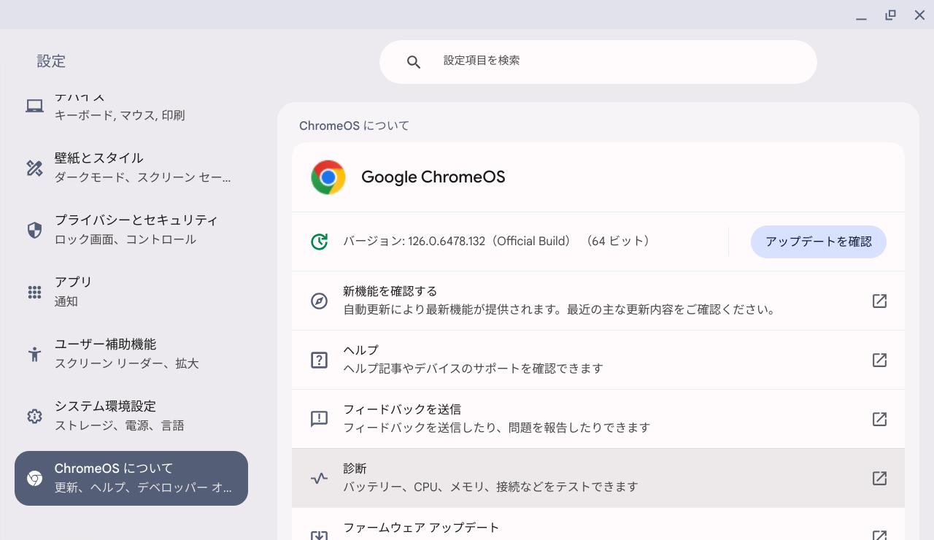934x540 pixels.
Task: Click the Google ChromeOS logo icon
Action: 328,177
